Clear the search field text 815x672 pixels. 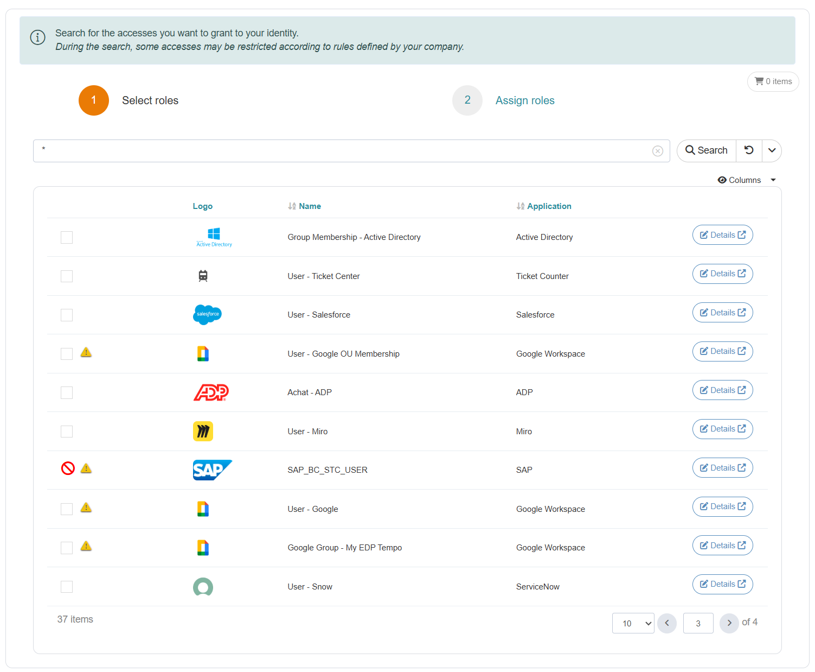tap(657, 151)
